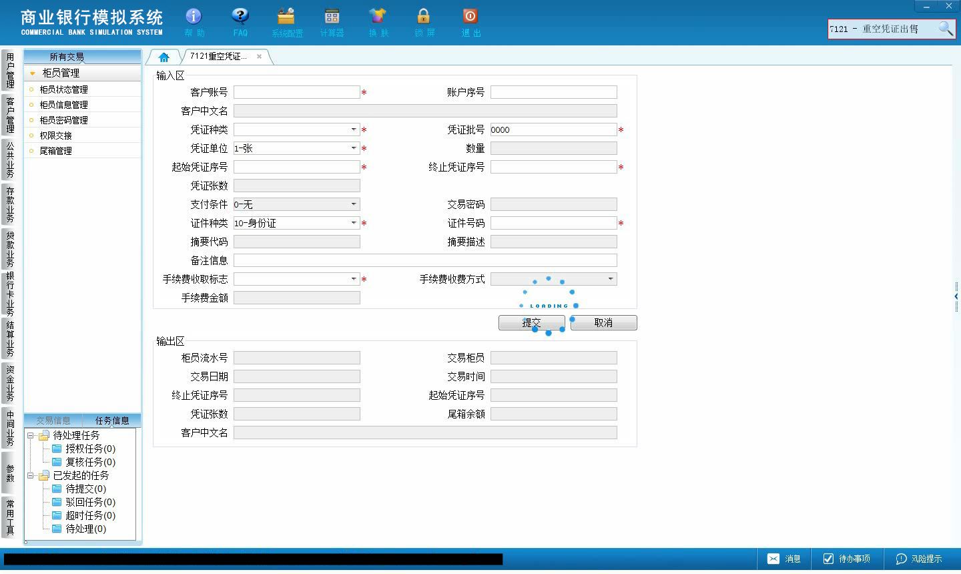This screenshot has height=574, width=961.
Task: Open the 中间业务 side tab
Action: click(10, 428)
